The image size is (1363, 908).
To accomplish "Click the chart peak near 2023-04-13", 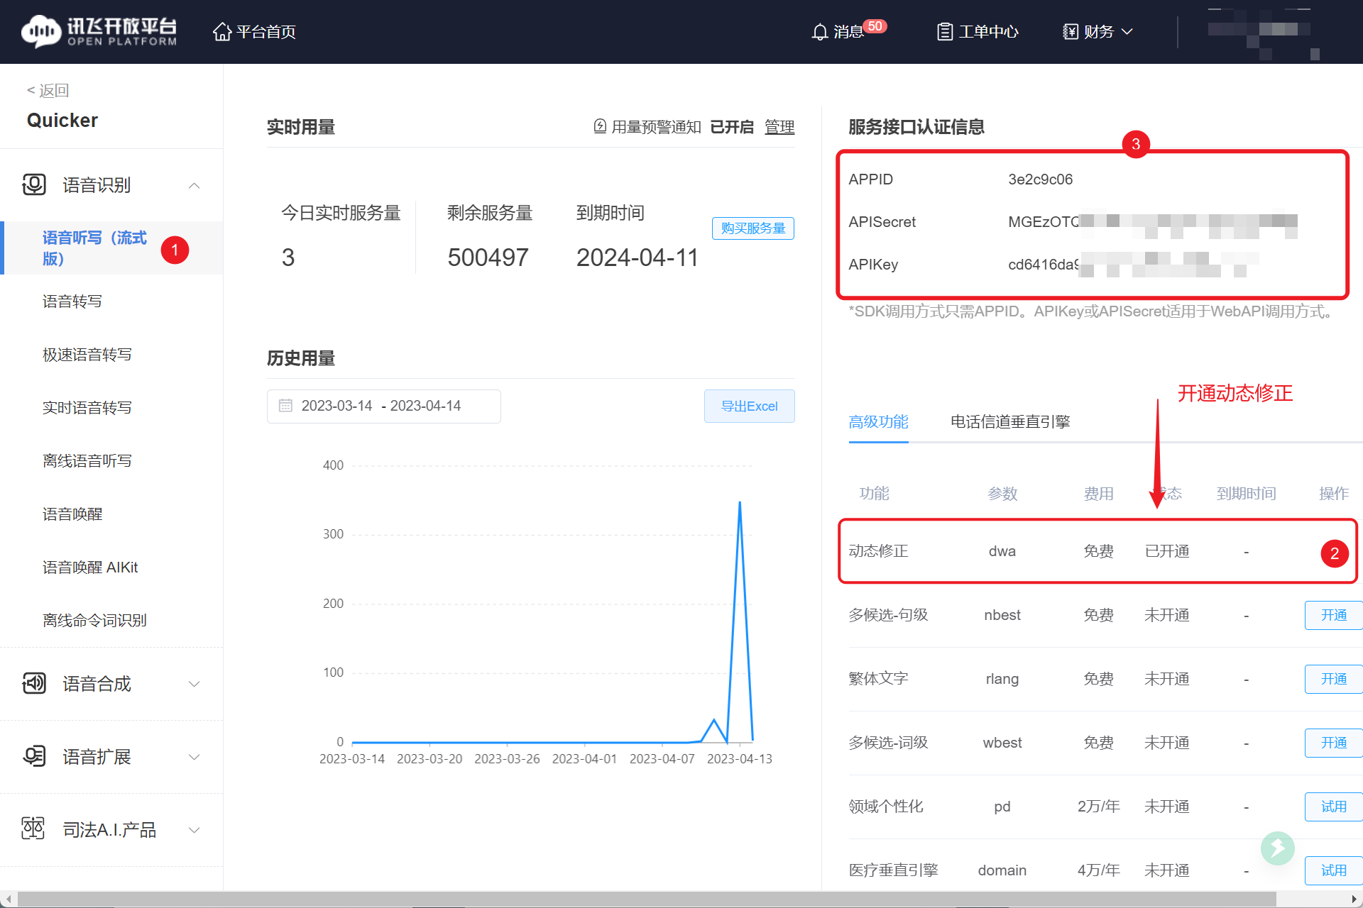I will 740,502.
